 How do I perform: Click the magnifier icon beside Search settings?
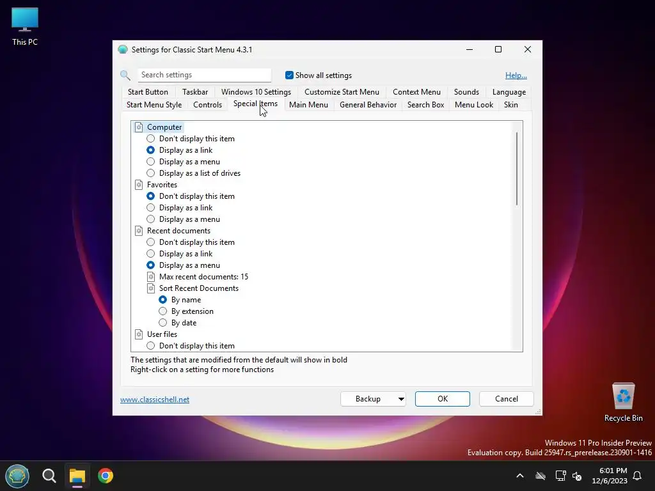coord(125,75)
